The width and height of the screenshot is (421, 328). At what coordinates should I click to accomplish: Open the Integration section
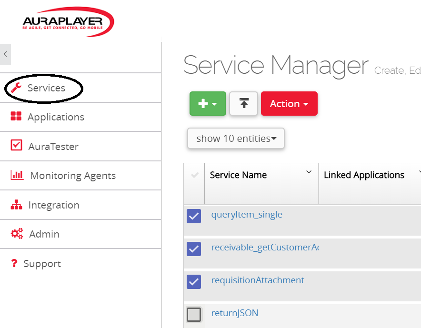[54, 205]
